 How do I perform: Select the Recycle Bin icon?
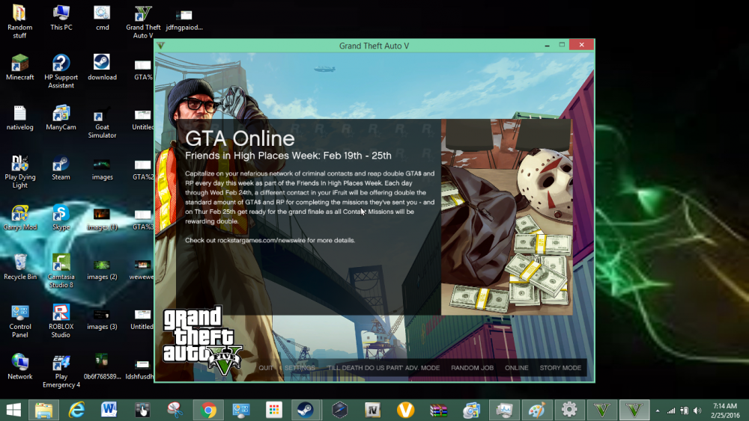19,267
